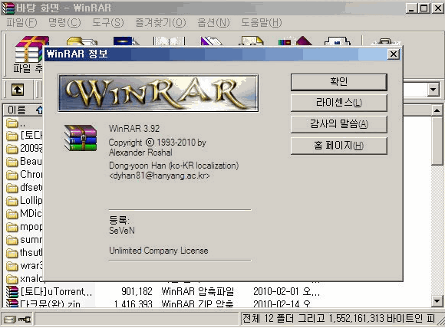
Task: Select the thsut folder icon
Action: (x=12, y=253)
